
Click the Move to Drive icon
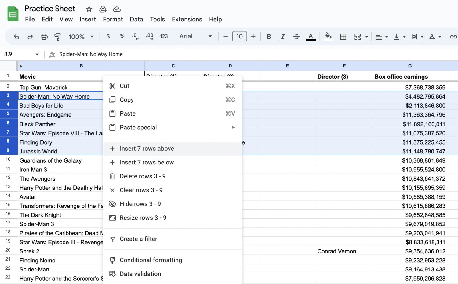pyautogui.click(x=103, y=9)
